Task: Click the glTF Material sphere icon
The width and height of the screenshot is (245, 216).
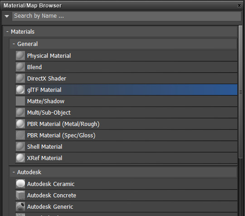Action: tap(20, 90)
